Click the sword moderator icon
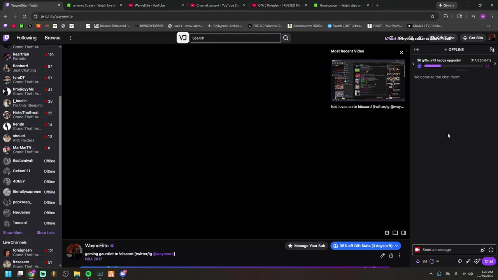This screenshot has width=498, height=280. [468, 261]
